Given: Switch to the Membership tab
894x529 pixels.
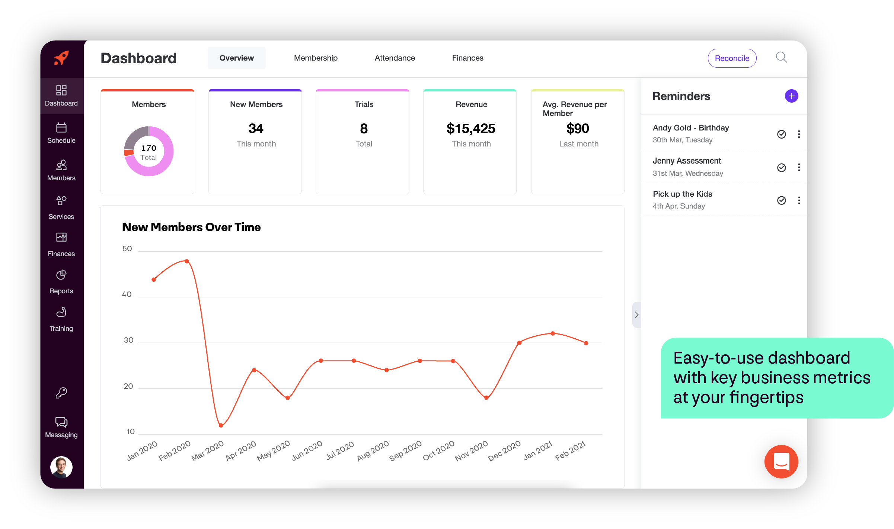Looking at the screenshot, I should (x=316, y=58).
